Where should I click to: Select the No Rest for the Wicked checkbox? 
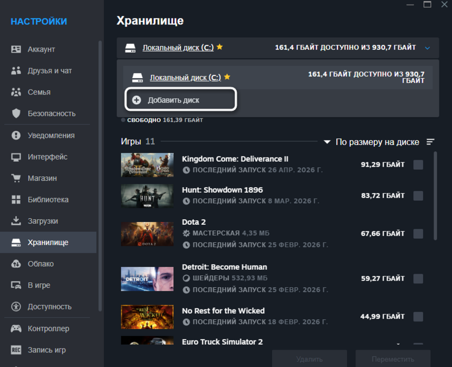[x=418, y=317]
